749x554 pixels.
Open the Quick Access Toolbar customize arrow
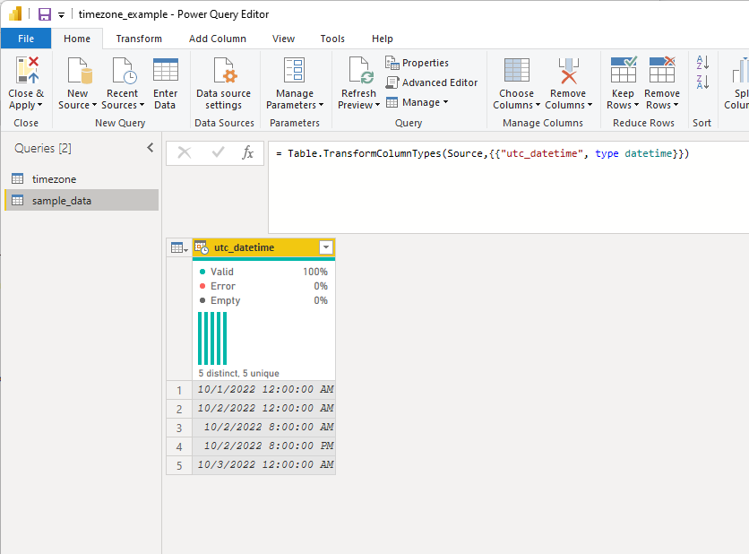[x=61, y=15]
